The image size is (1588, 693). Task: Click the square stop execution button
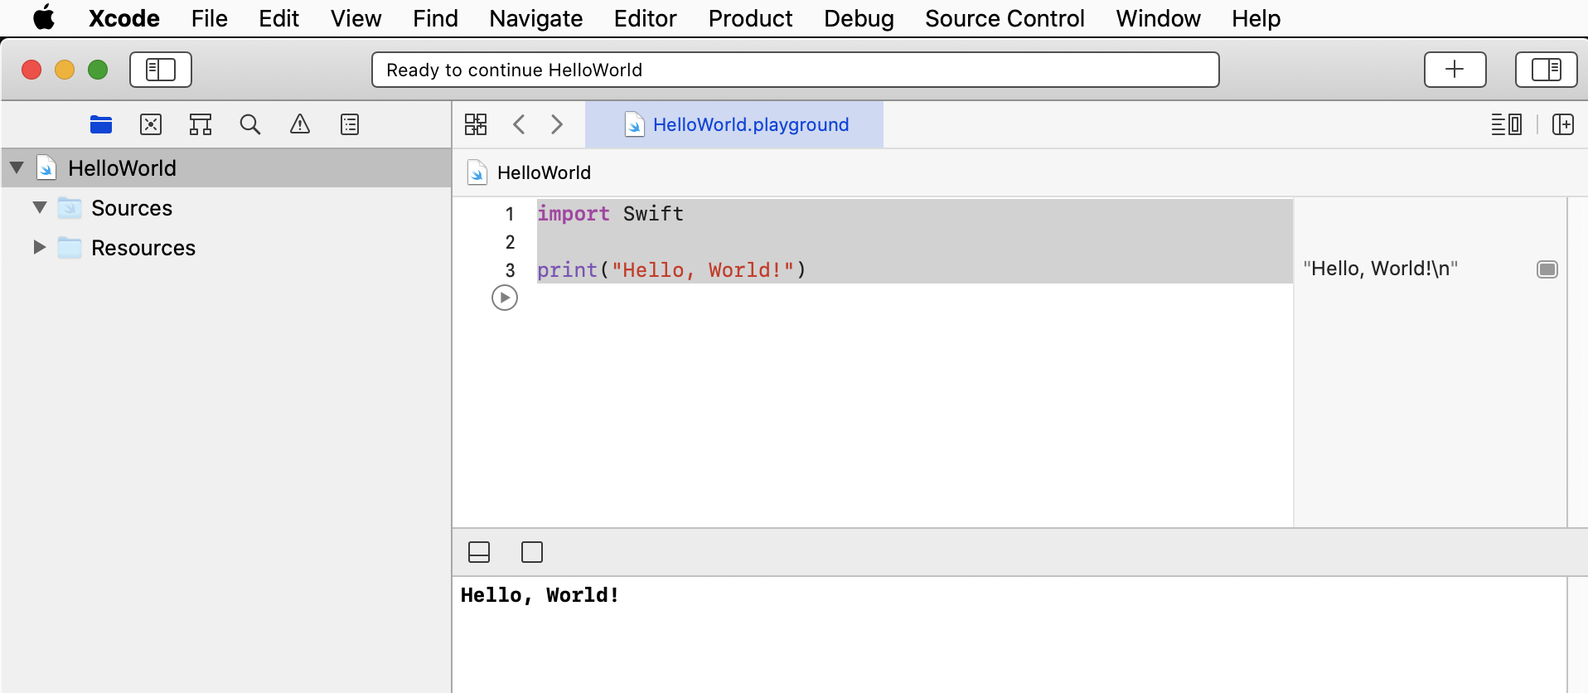532,552
